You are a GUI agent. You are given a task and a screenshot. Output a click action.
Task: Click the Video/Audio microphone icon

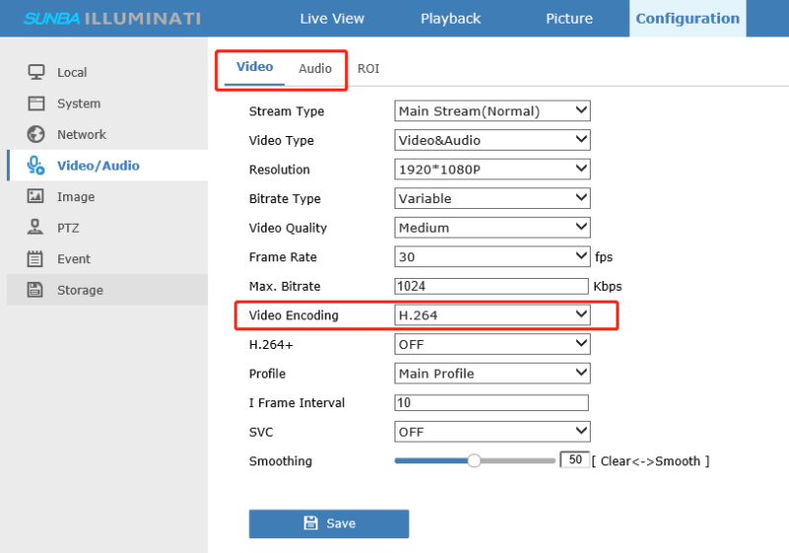pos(36,166)
